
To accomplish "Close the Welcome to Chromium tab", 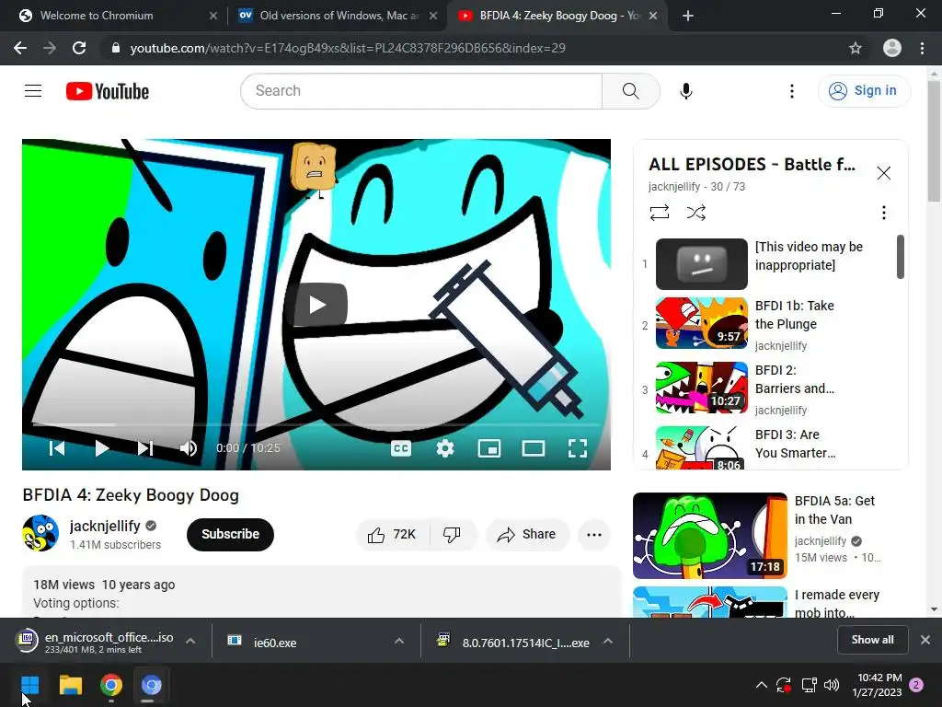I will [213, 17].
